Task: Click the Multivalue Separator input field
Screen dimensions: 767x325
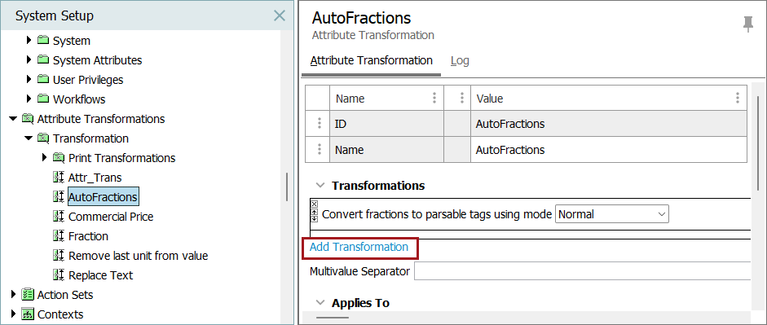Action: point(582,270)
